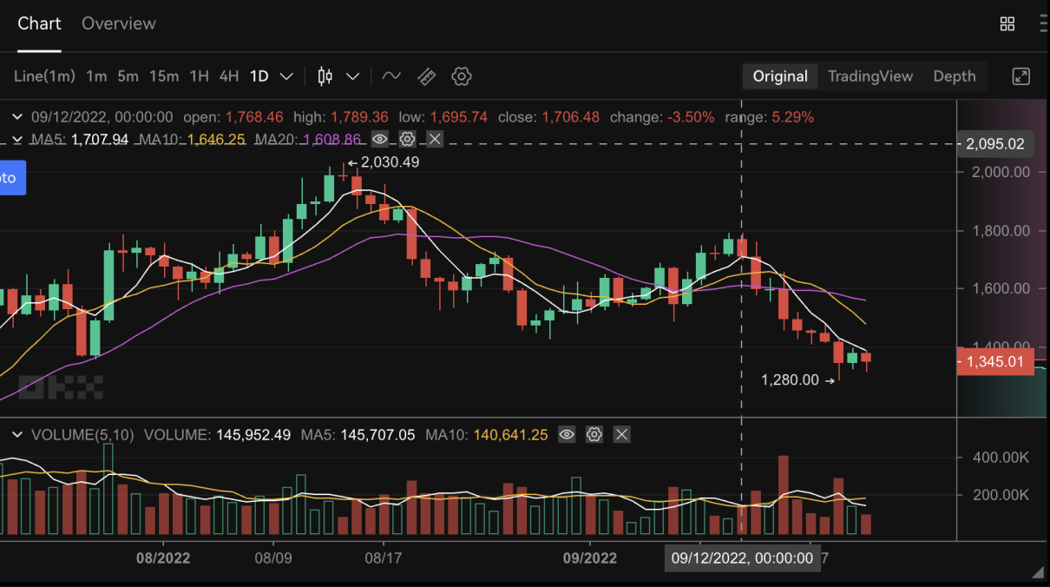The image size is (1050, 587).
Task: Open the grid layout switcher
Action: pyautogui.click(x=1007, y=24)
